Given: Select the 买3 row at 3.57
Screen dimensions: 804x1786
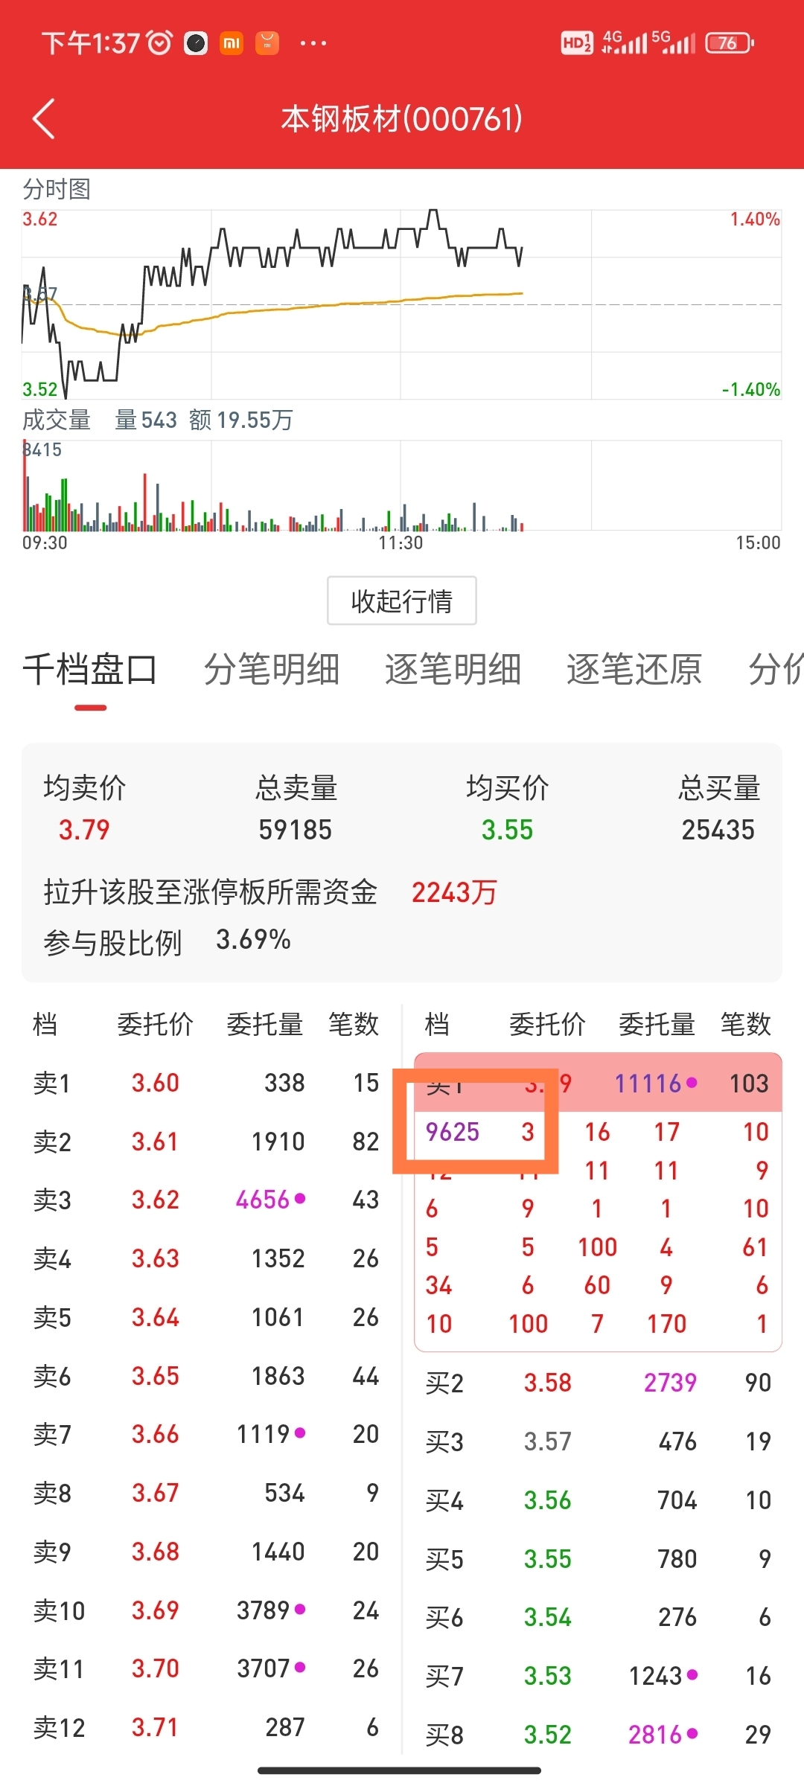Looking at the screenshot, I should click(598, 1441).
